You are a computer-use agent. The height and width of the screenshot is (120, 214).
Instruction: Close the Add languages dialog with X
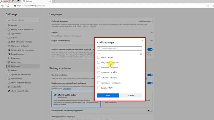pyautogui.click(x=142, y=40)
